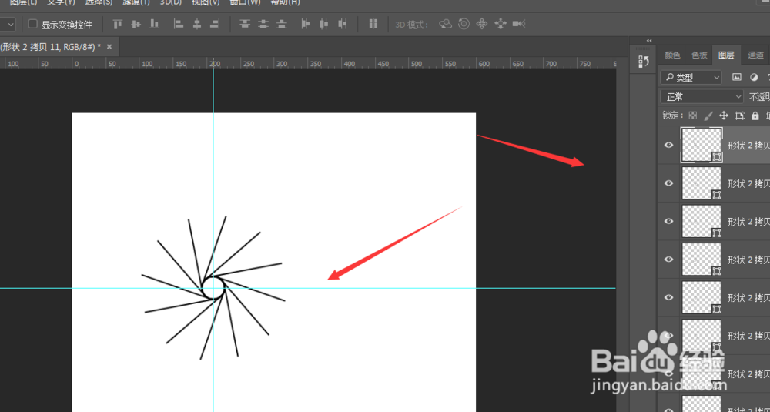Select the 3D slide mode icon
The image size is (770, 412).
coord(500,24)
